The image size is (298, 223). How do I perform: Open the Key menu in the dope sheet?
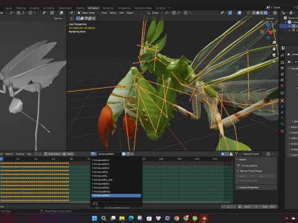click(x=29, y=154)
